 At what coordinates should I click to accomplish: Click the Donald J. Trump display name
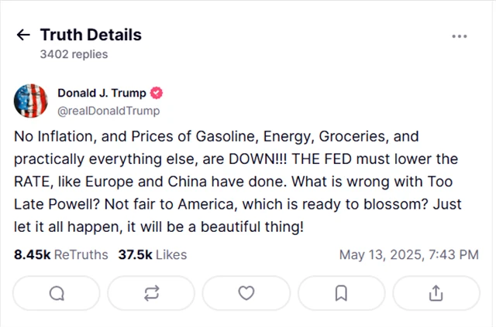click(x=102, y=94)
